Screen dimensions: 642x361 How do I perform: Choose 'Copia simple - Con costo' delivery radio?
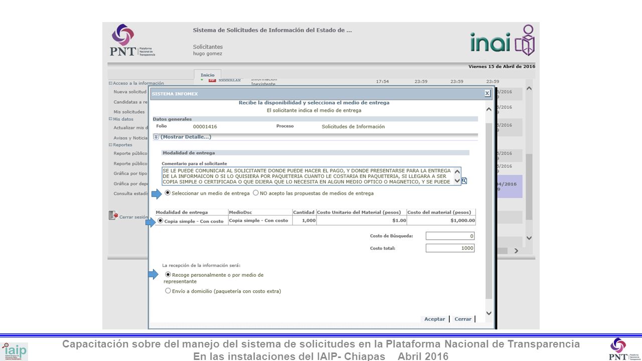point(160,221)
